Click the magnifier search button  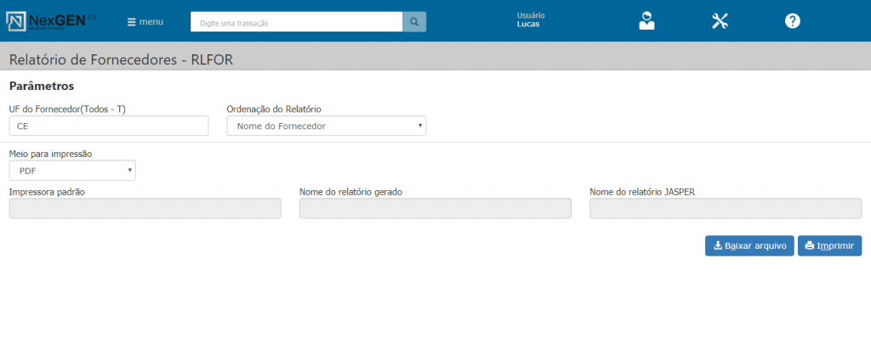coord(414,22)
